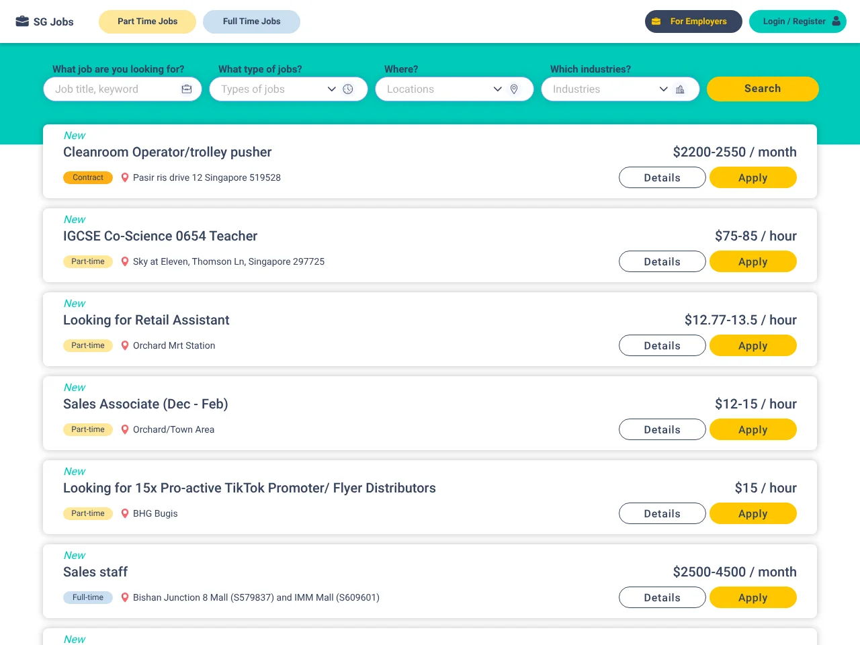Click the IGCSE Co-Science 0654 Teacher title
The width and height of the screenshot is (860, 645).
(x=160, y=236)
